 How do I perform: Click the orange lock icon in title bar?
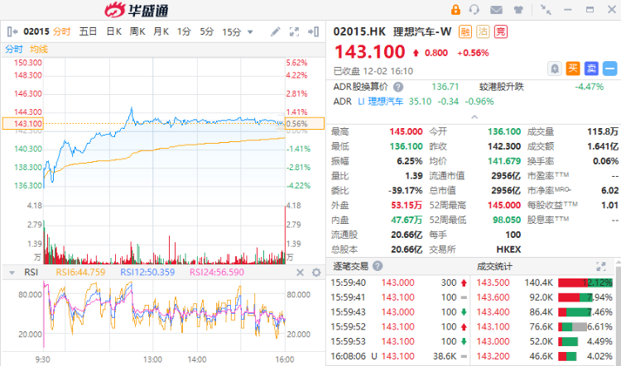click(455, 9)
